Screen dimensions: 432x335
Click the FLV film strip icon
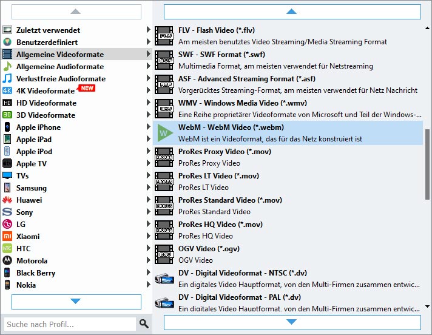pos(164,36)
